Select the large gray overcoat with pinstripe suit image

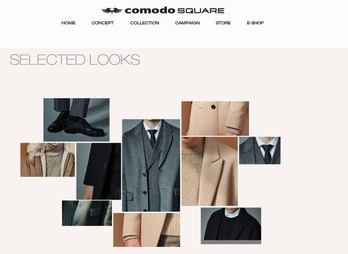point(151,166)
